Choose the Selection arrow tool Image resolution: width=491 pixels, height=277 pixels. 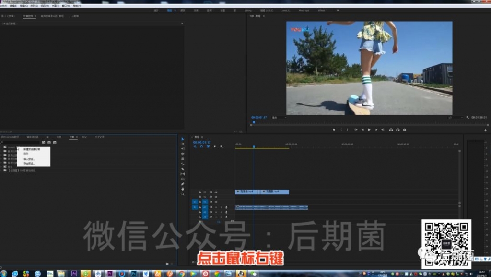[183, 139]
